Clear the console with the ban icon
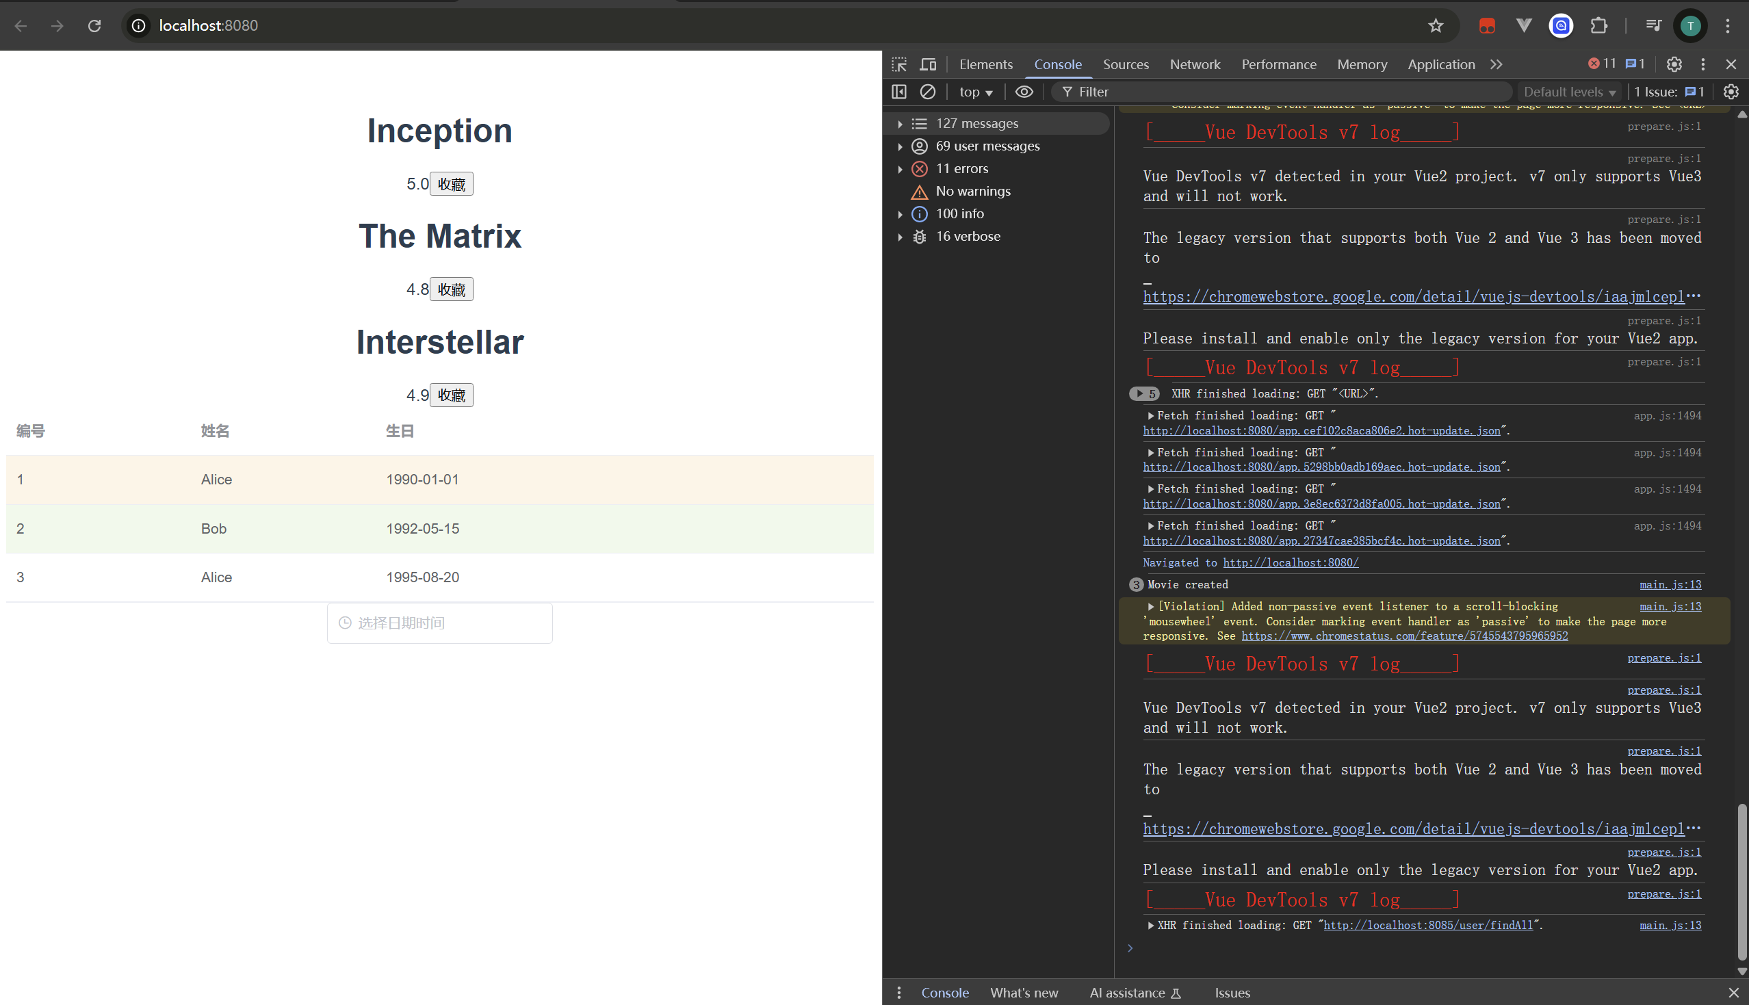The height and width of the screenshot is (1005, 1749). 928,92
